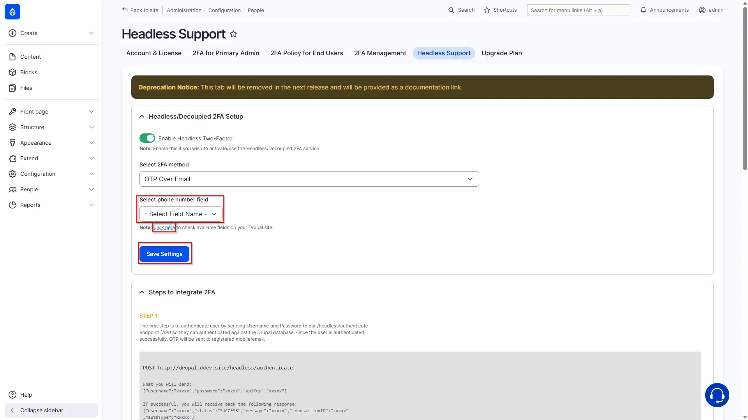
Task: Click the POST headless/authenticate URL line
Action: [218, 368]
